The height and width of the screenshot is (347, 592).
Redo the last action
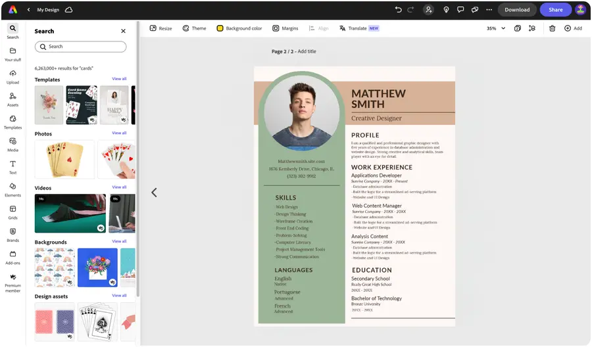tap(410, 10)
